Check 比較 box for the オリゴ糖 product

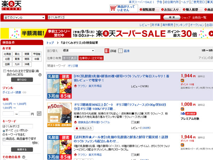pos(132,122)
